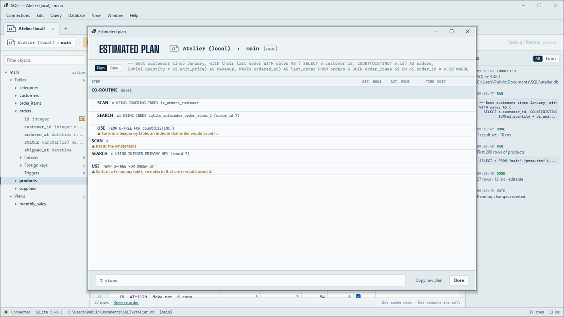The width and height of the screenshot is (564, 317).
Task: Open the Database menu
Action: coord(77,16)
